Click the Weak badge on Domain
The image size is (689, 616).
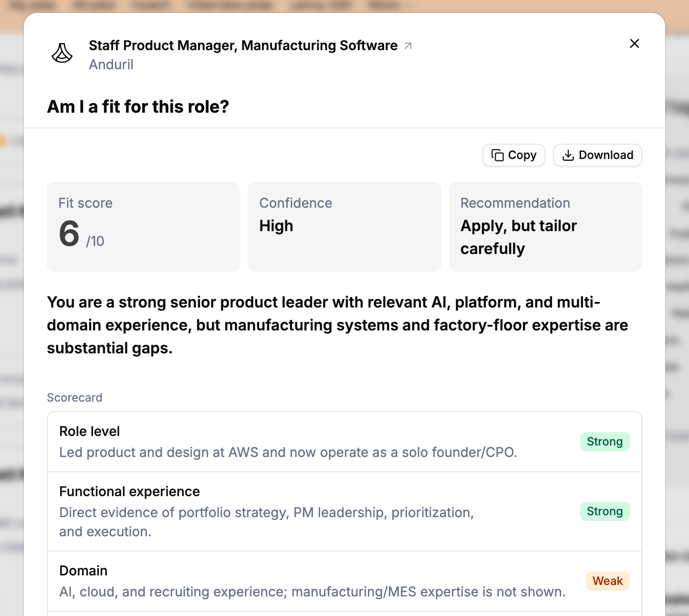click(607, 581)
